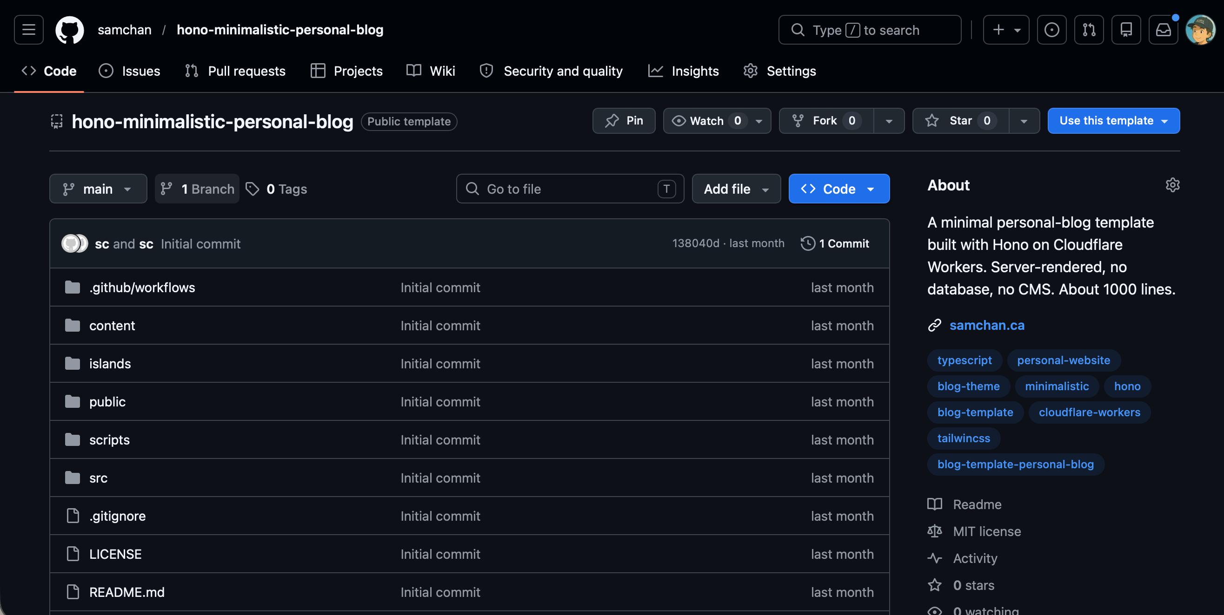Screen dimensions: 1224x615
Task: Switch to the Issues tab
Action: point(130,71)
